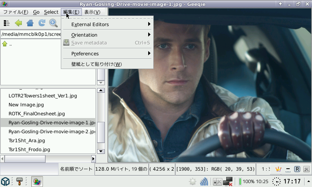Expand Orientation submenu
This screenshot has height=187, width=312.
pos(108,35)
